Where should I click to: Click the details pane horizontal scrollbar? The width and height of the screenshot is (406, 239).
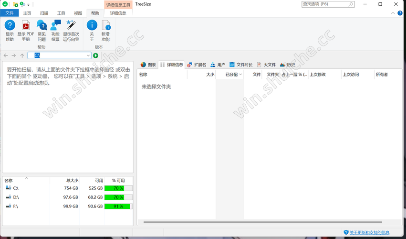(262, 222)
